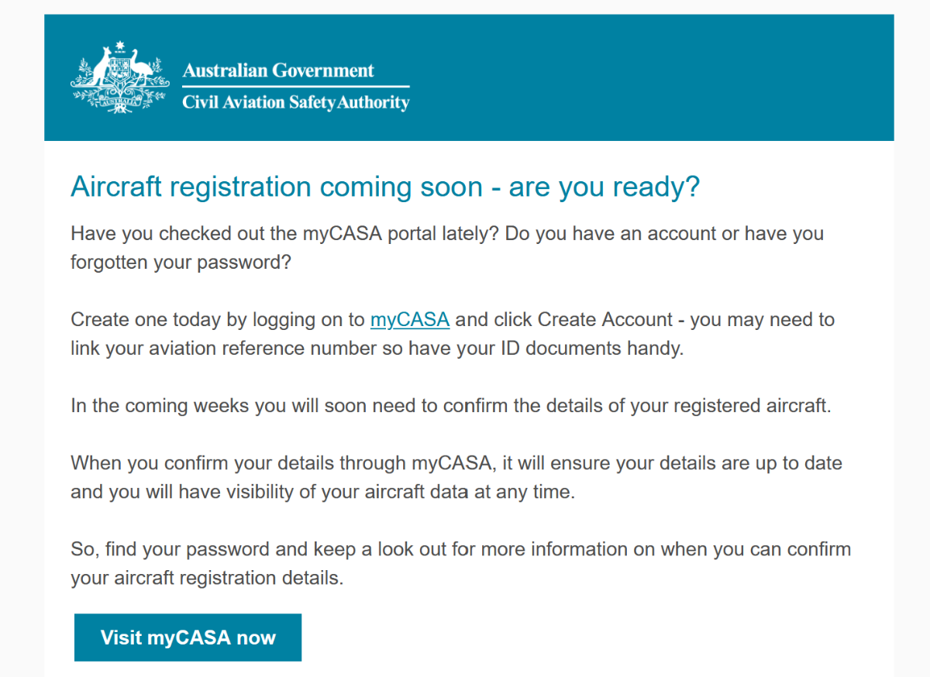The image size is (930, 677).
Task: Click the Visit myCASA now button
Action: [x=188, y=637]
